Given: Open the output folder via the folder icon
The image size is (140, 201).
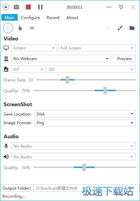Looking at the screenshot, I should 132,28.
